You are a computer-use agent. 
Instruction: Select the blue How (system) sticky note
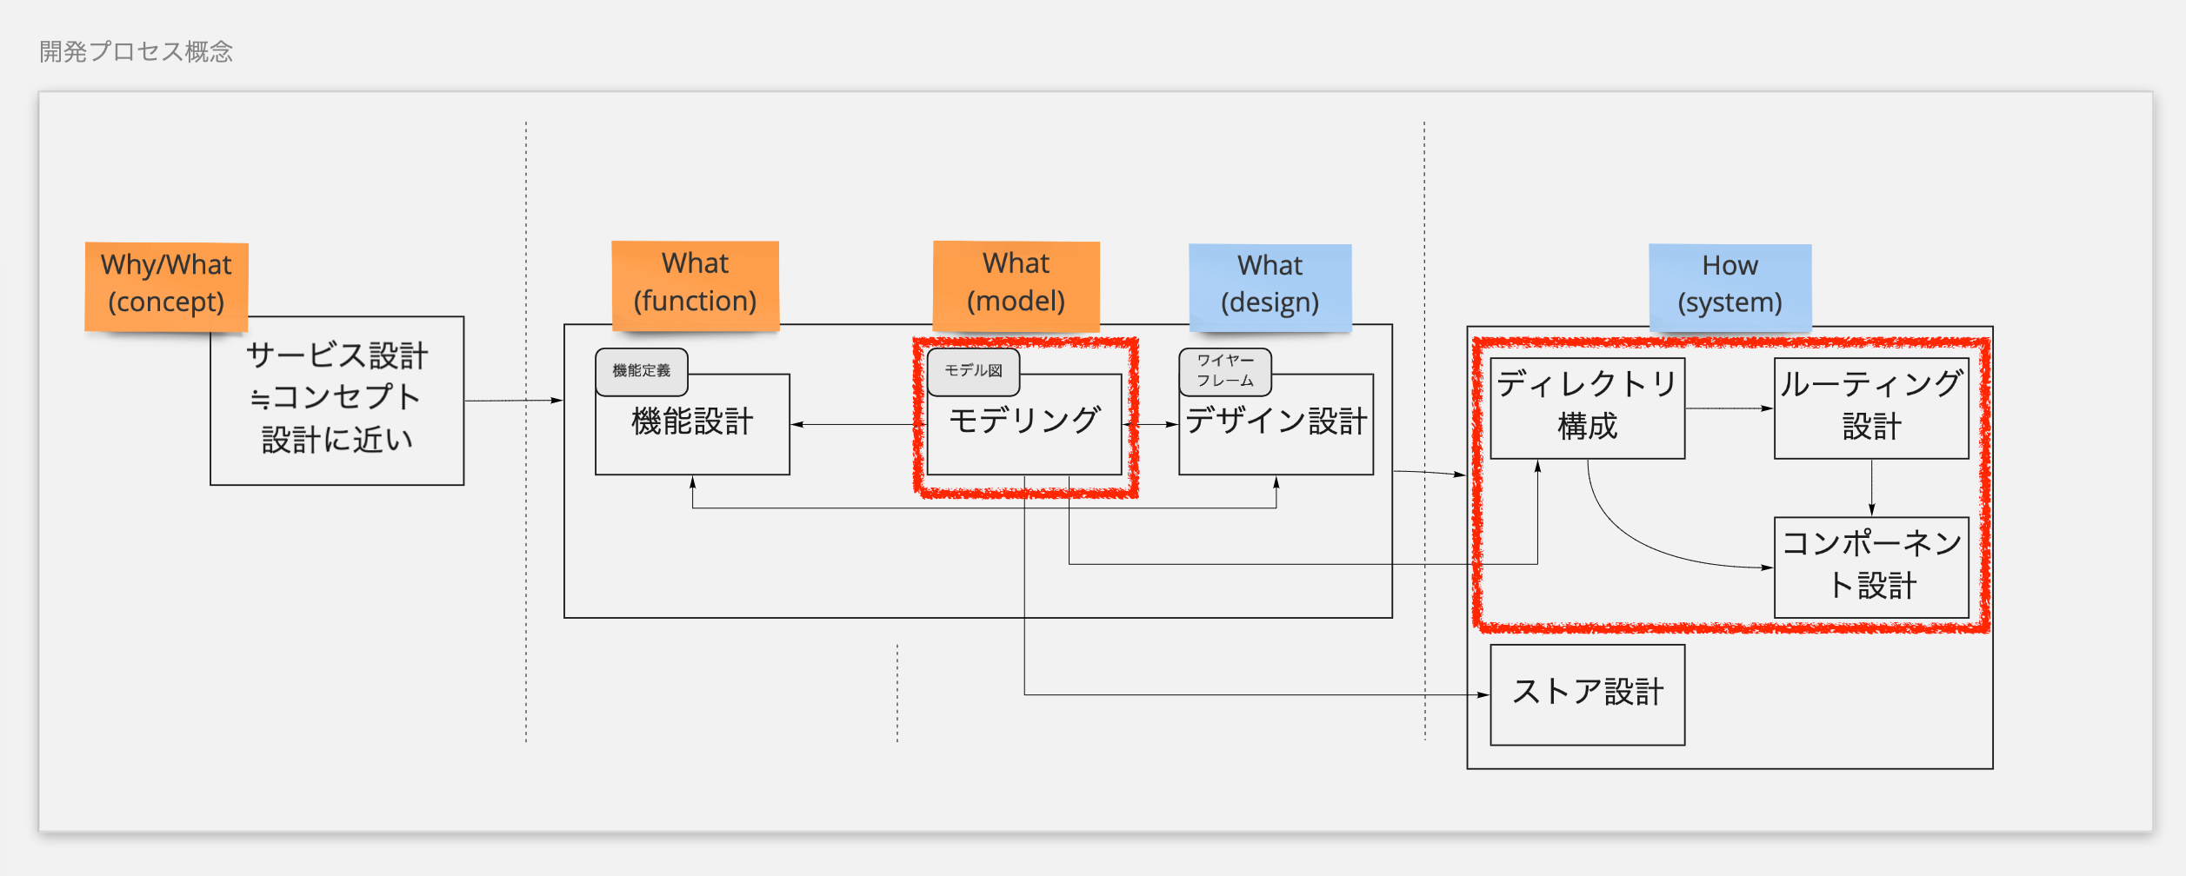click(1729, 285)
